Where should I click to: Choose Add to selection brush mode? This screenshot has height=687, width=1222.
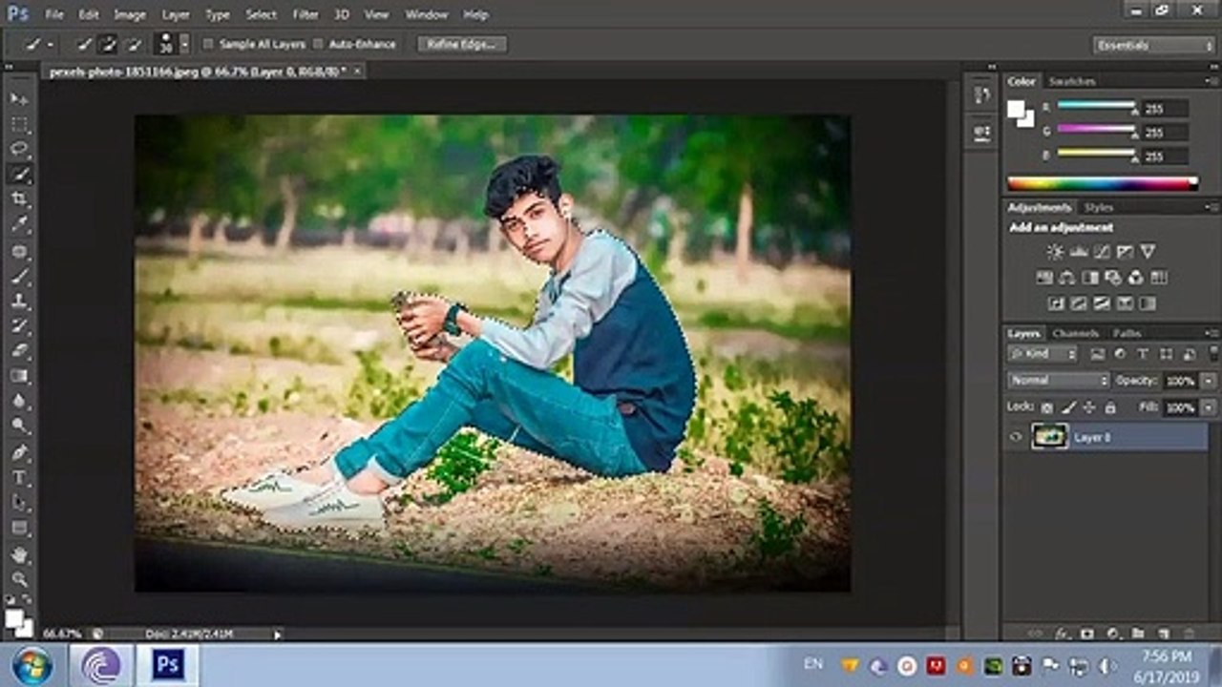click(x=108, y=44)
